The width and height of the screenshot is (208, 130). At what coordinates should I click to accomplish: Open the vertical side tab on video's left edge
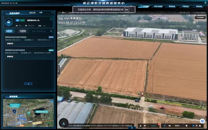click(x=58, y=69)
